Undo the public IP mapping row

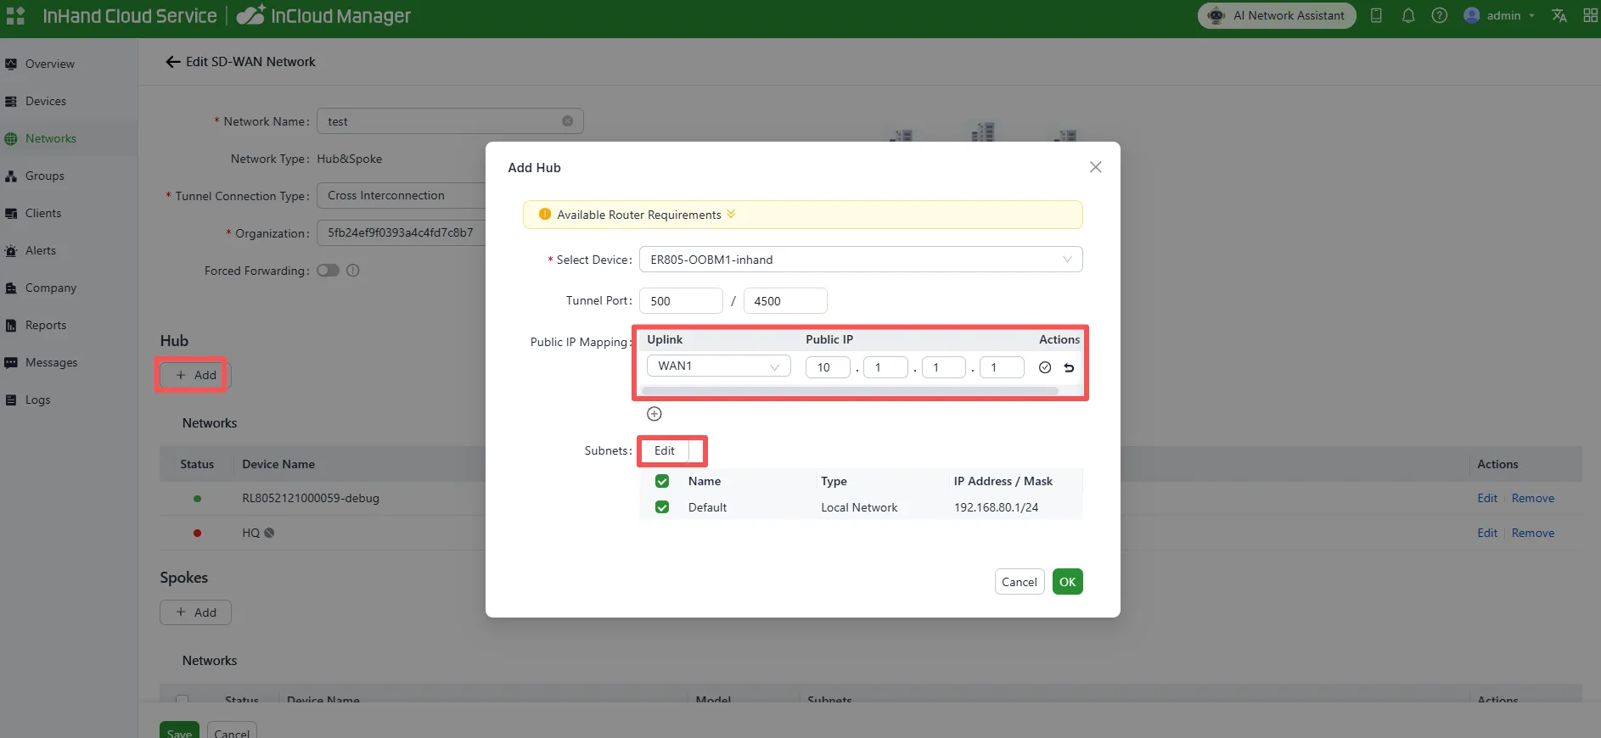[x=1069, y=367]
